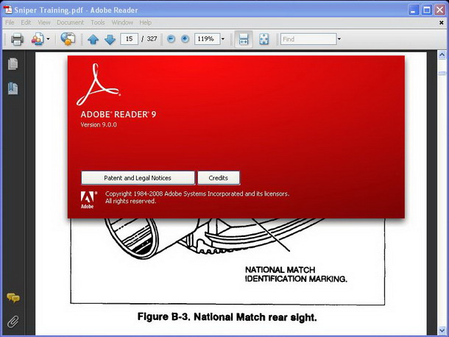Click the Figure B-3 caption text
This screenshot has width=449, height=337.
(227, 317)
